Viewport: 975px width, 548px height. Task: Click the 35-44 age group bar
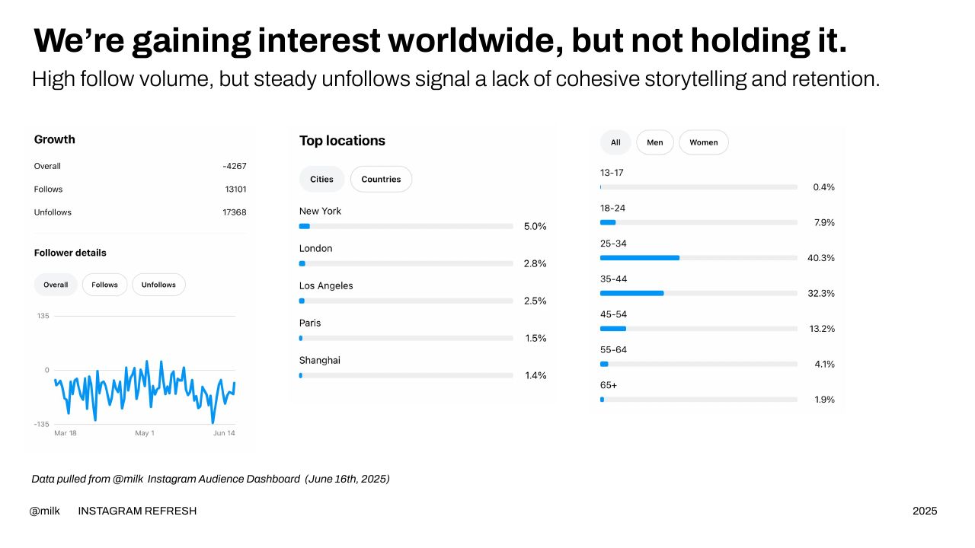pyautogui.click(x=698, y=293)
